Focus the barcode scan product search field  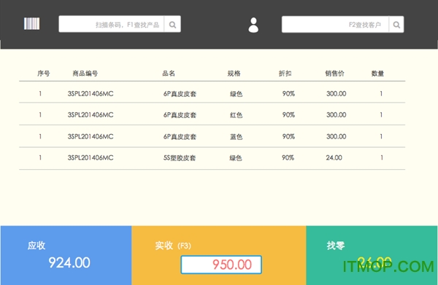(x=112, y=24)
